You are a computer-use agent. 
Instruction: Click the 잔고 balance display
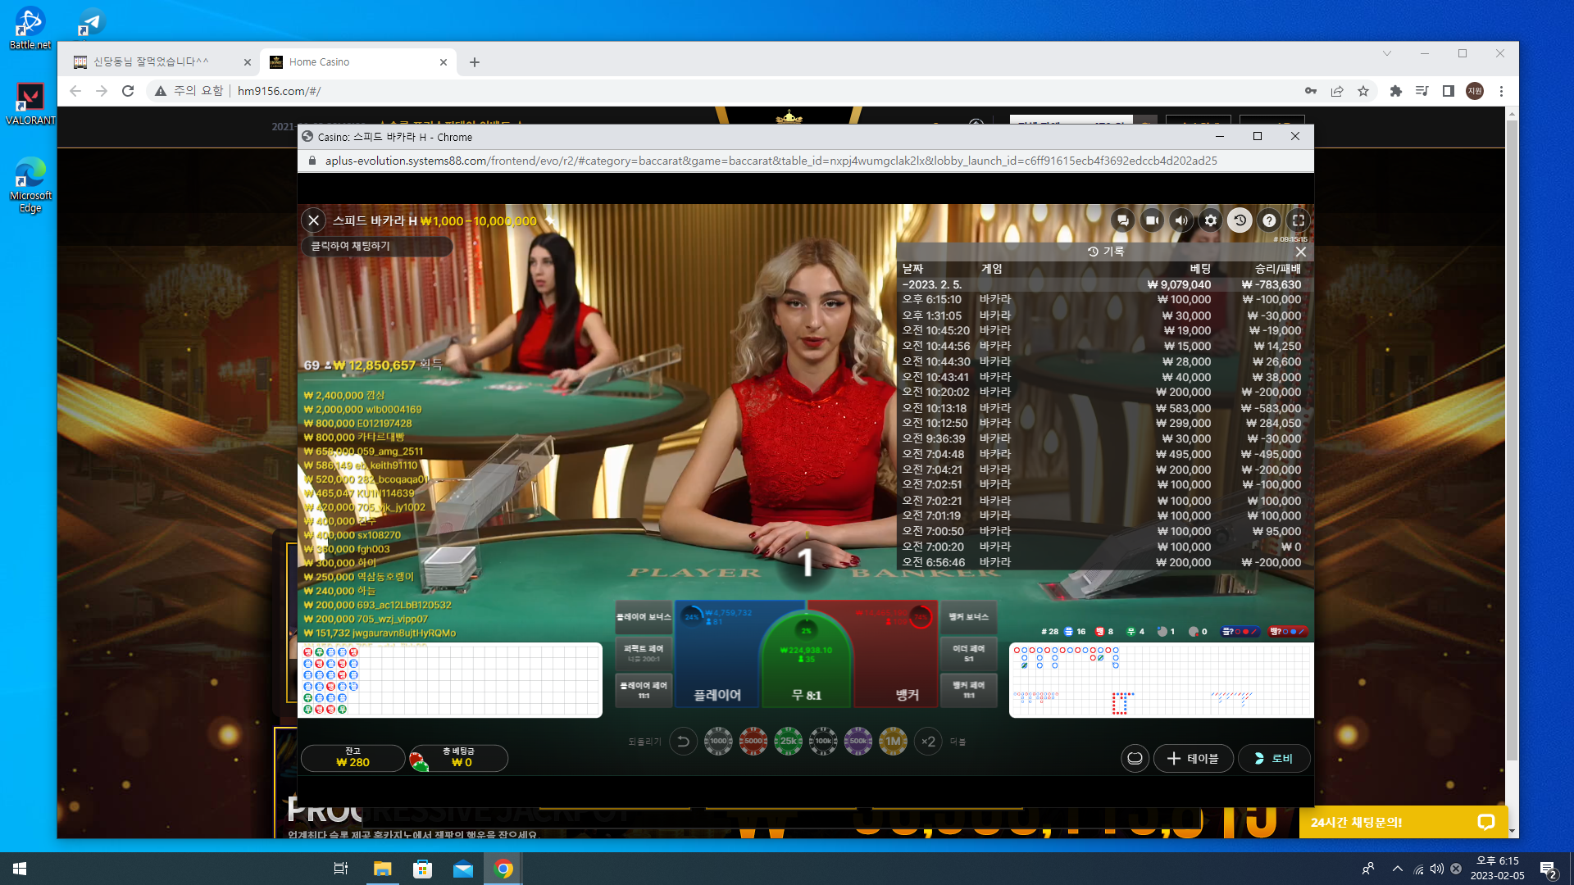353,758
